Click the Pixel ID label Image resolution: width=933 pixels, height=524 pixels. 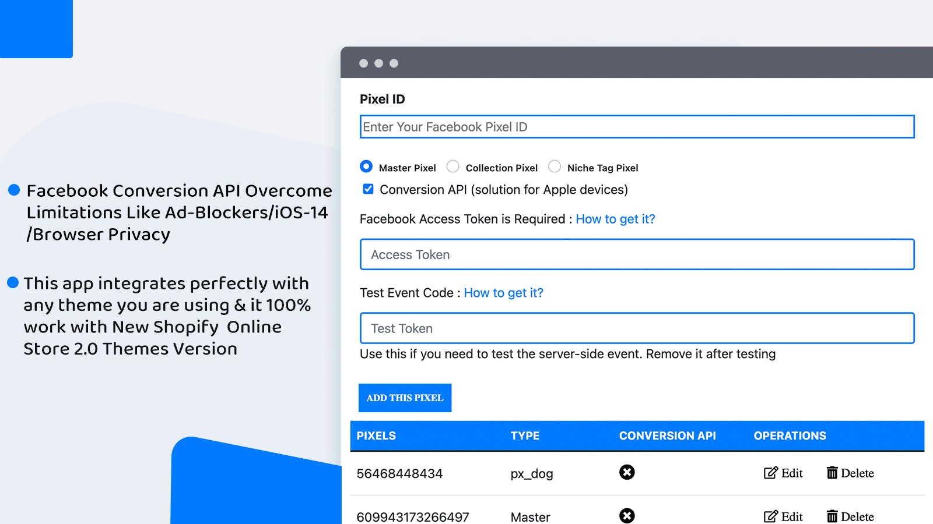(382, 99)
